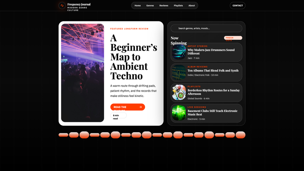Click the 8 min read chip

pos(119,116)
